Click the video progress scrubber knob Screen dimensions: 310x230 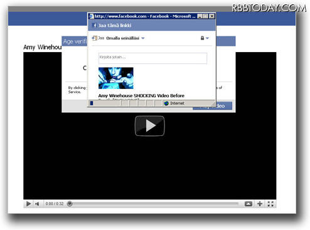(x=70, y=204)
